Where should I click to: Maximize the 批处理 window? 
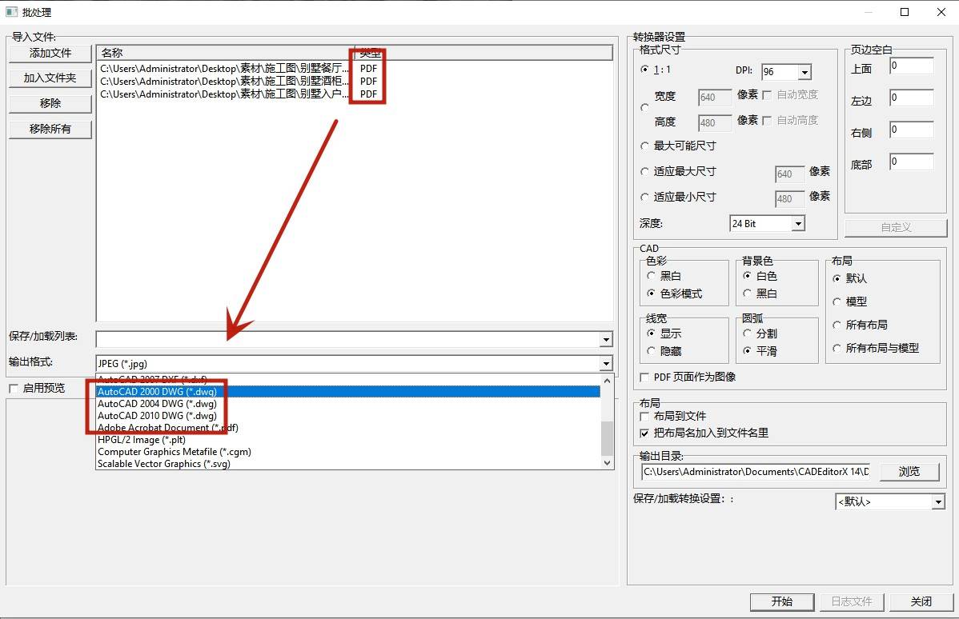coord(905,12)
